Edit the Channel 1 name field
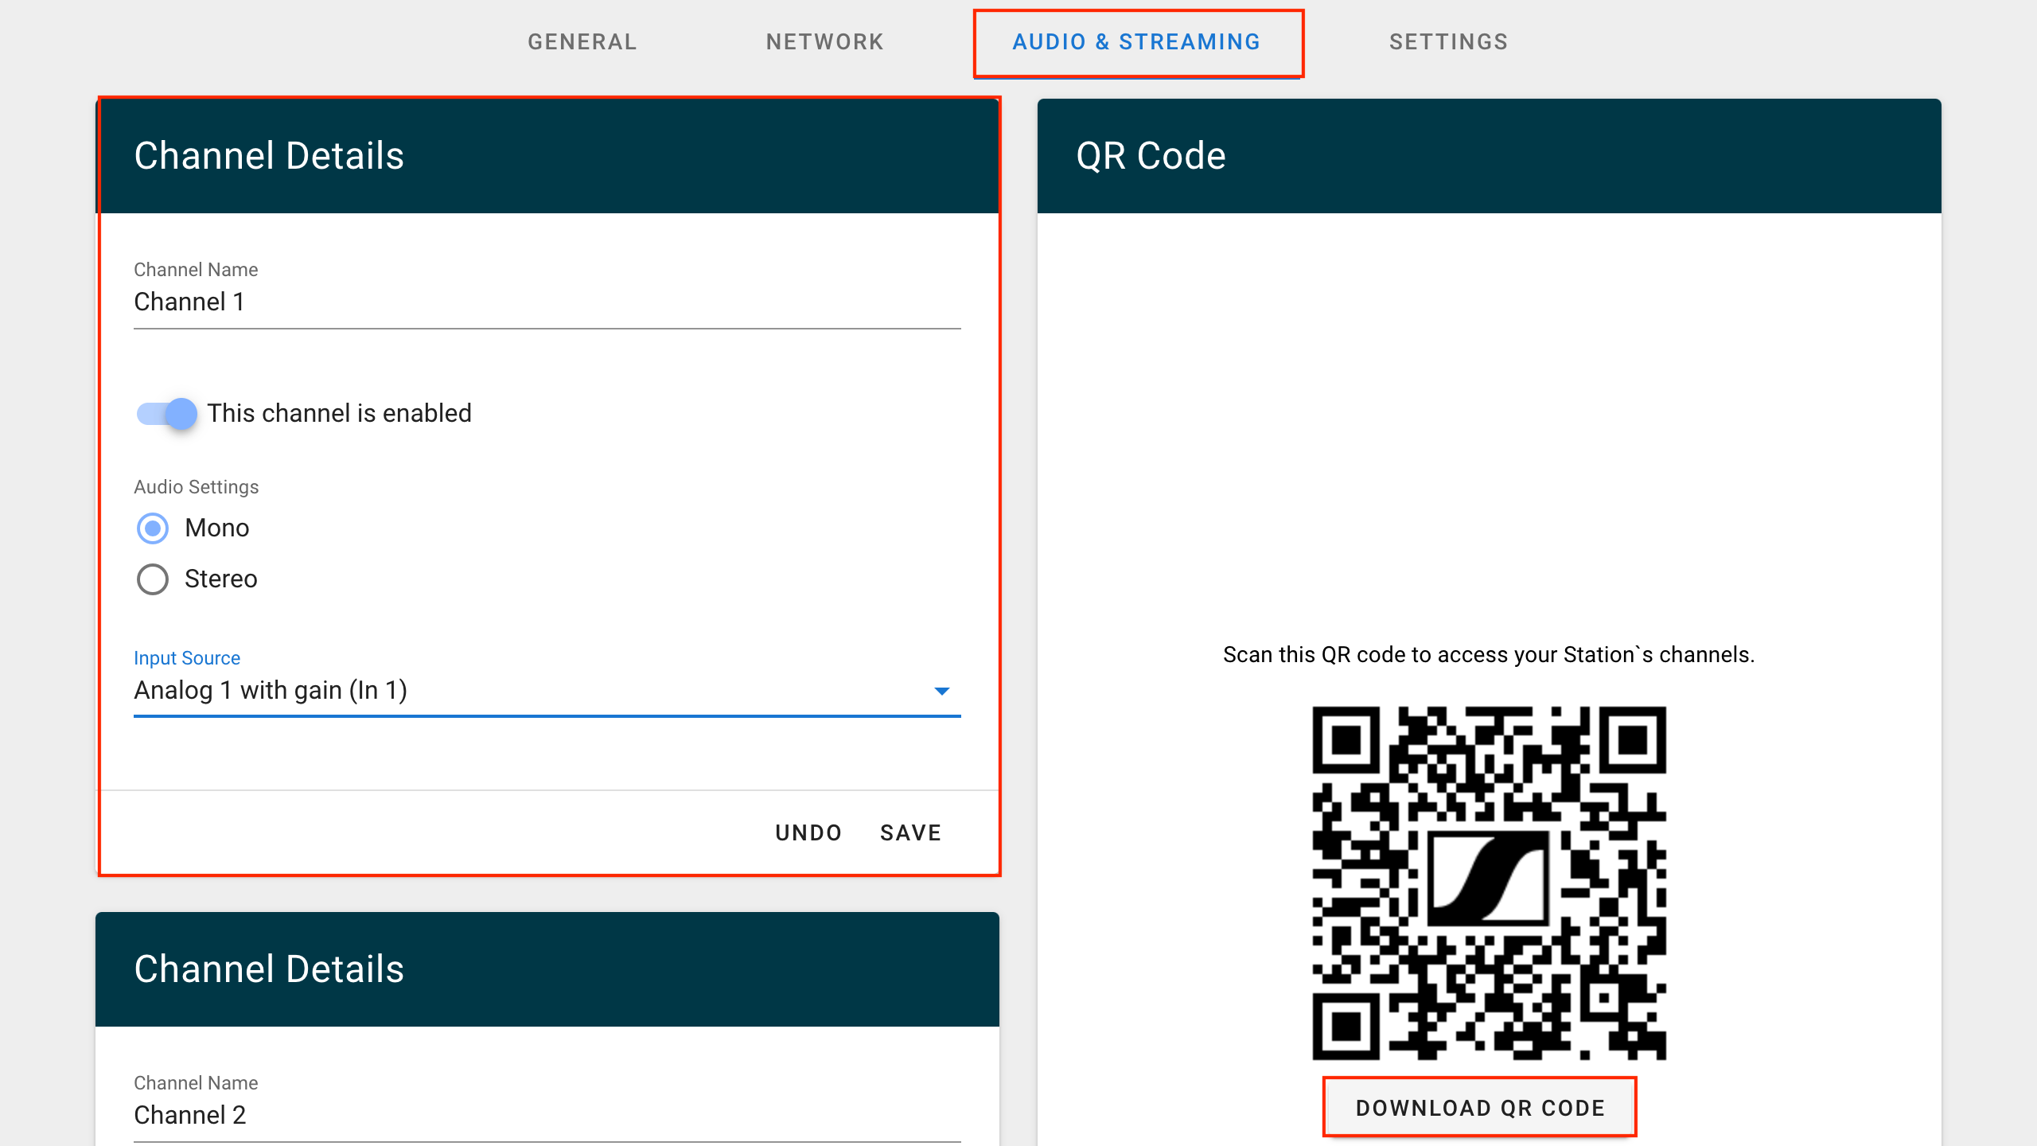This screenshot has width=2037, height=1146. click(x=547, y=302)
